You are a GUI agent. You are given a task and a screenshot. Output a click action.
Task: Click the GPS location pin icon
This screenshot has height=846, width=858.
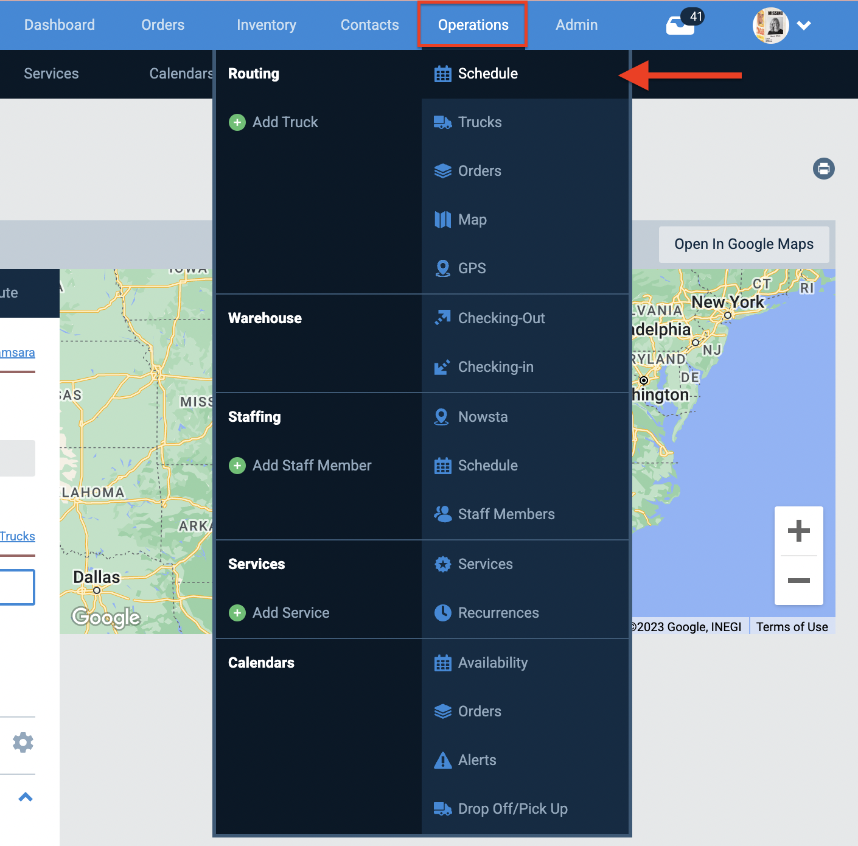(x=443, y=268)
